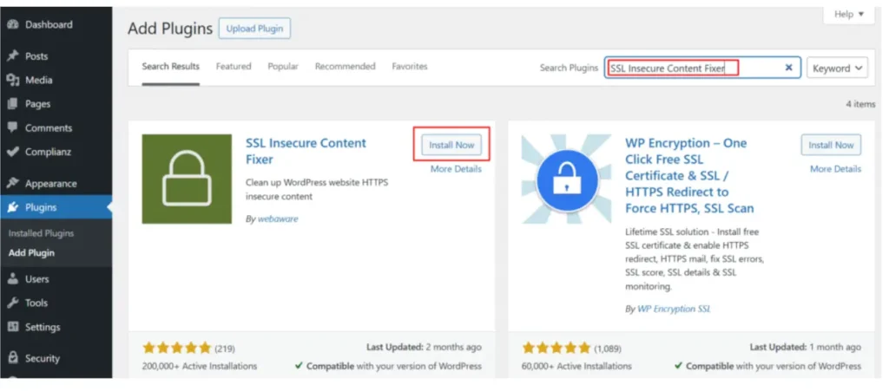Screen dimensions: 889x391
Task: Select the Add Plugin submenu item
Action: pyautogui.click(x=32, y=253)
